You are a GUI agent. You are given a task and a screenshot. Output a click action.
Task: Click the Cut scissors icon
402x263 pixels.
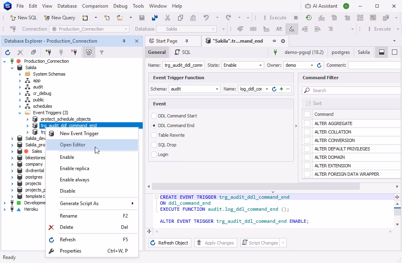coord(168,18)
